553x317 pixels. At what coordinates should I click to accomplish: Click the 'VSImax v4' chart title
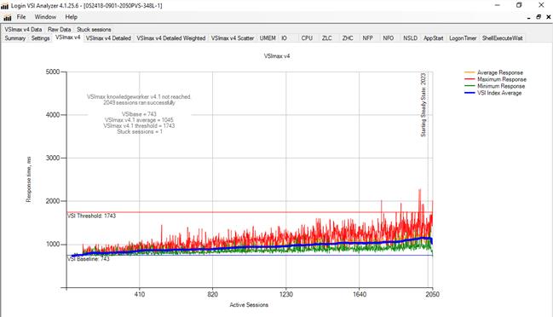277,56
